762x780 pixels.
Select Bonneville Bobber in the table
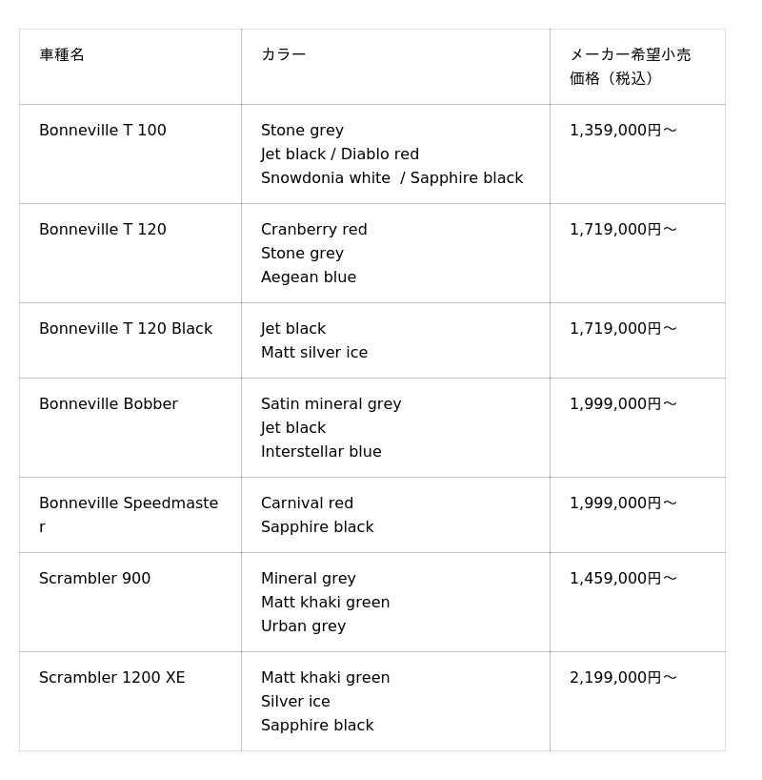point(109,404)
